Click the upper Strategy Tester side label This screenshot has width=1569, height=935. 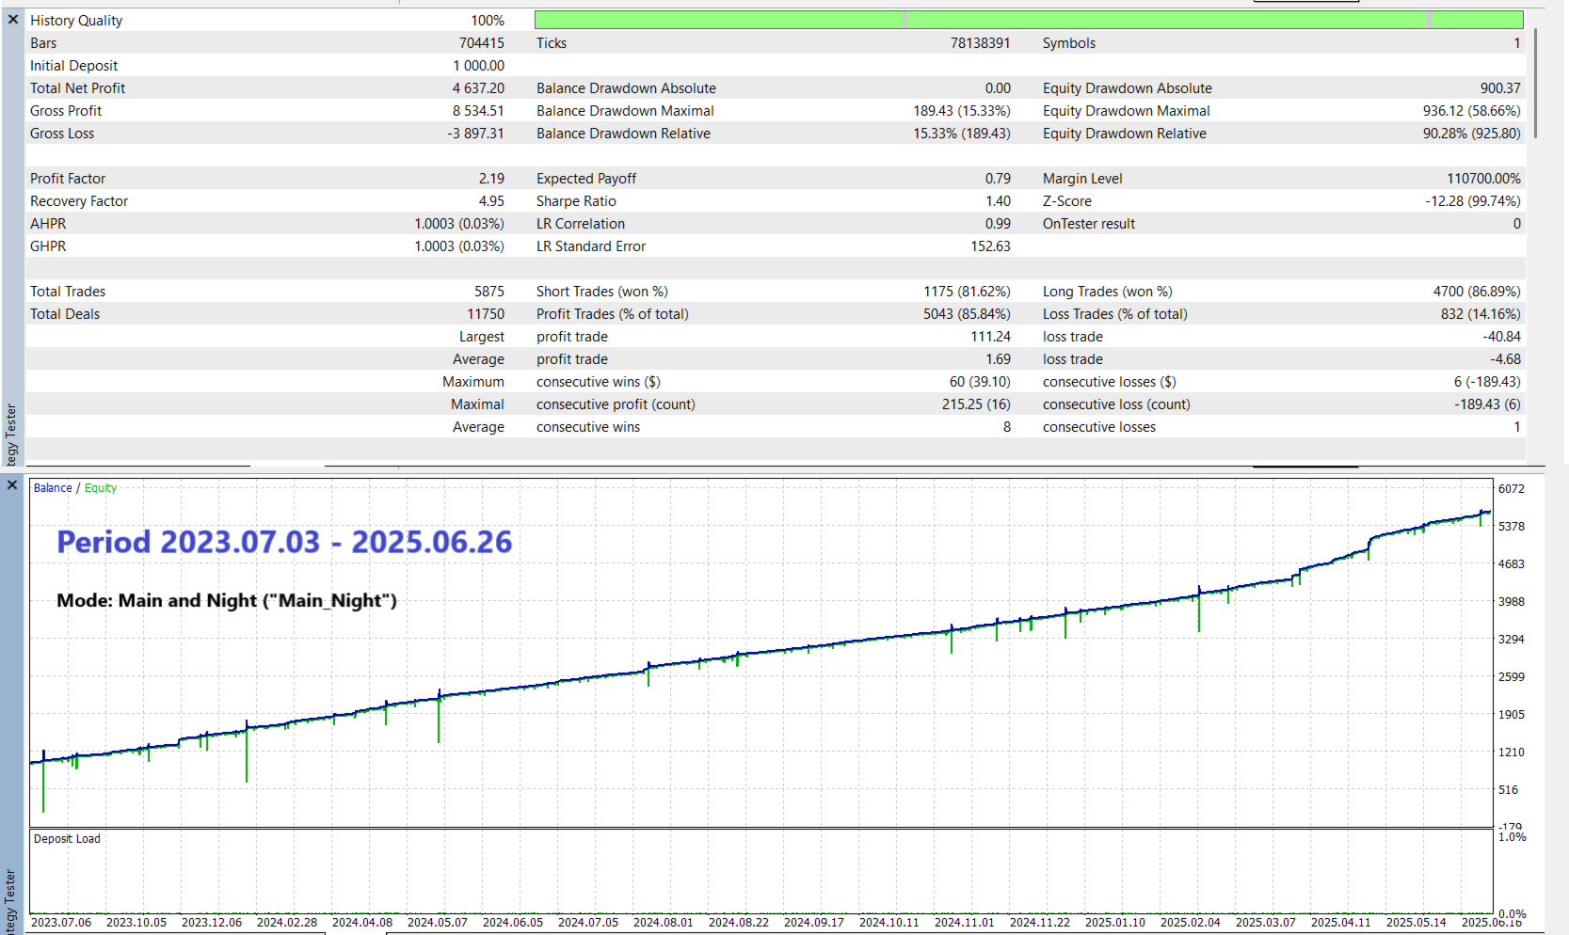point(11,435)
